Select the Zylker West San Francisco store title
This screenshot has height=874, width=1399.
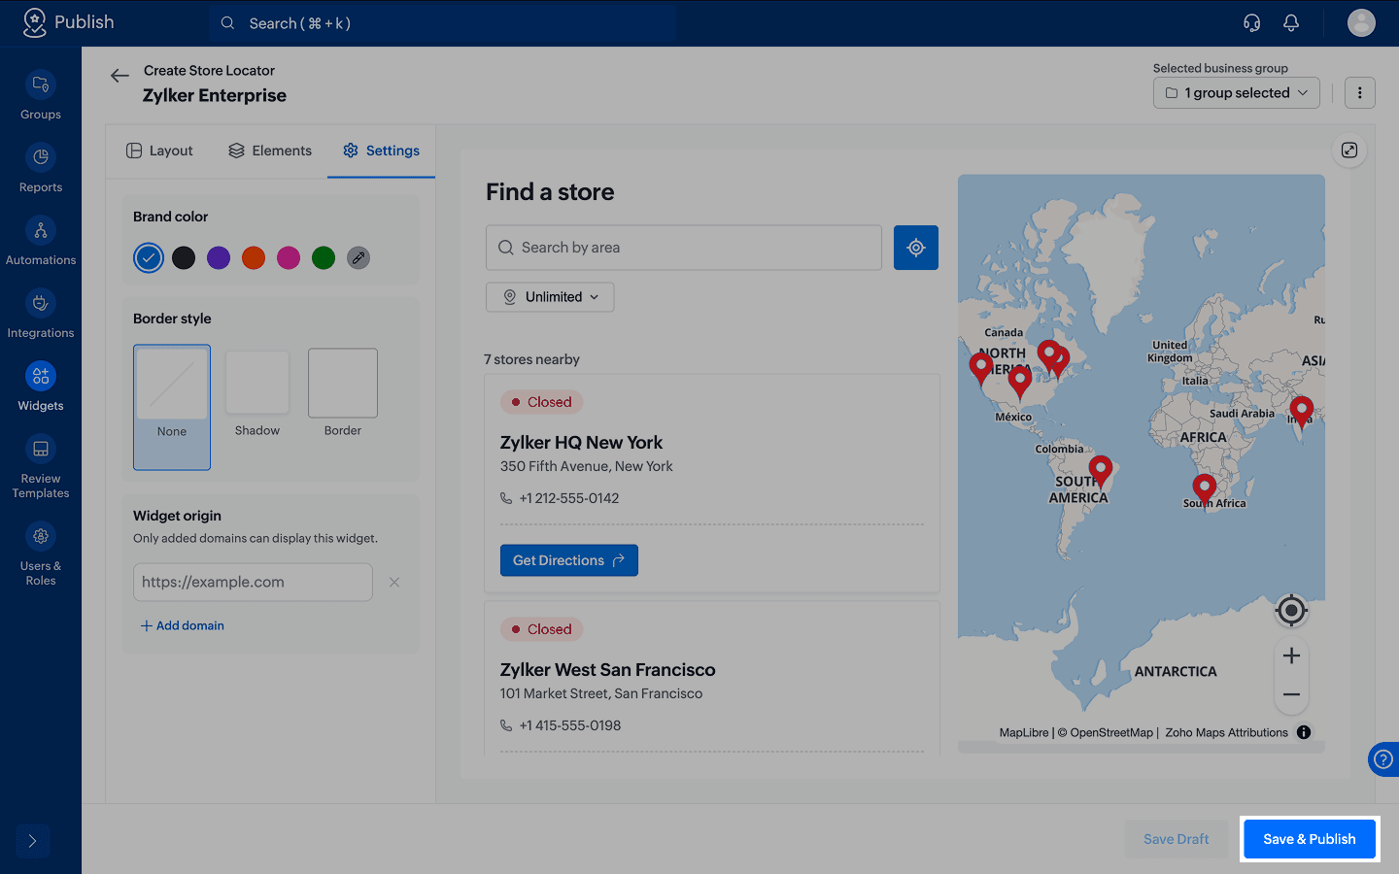(x=608, y=670)
